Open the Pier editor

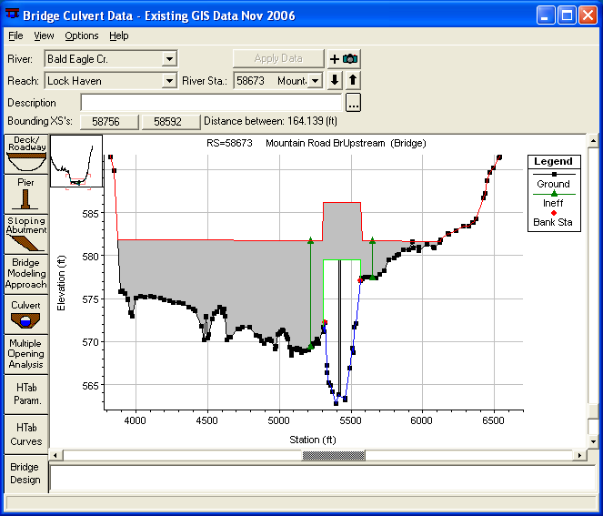point(25,193)
